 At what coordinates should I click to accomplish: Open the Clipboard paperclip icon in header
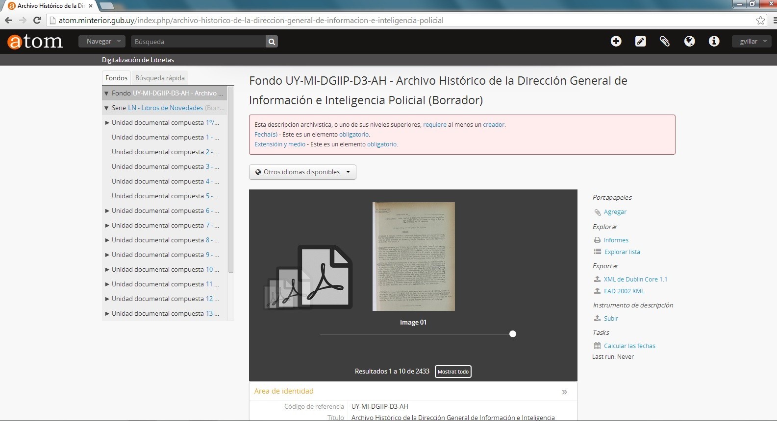point(665,42)
